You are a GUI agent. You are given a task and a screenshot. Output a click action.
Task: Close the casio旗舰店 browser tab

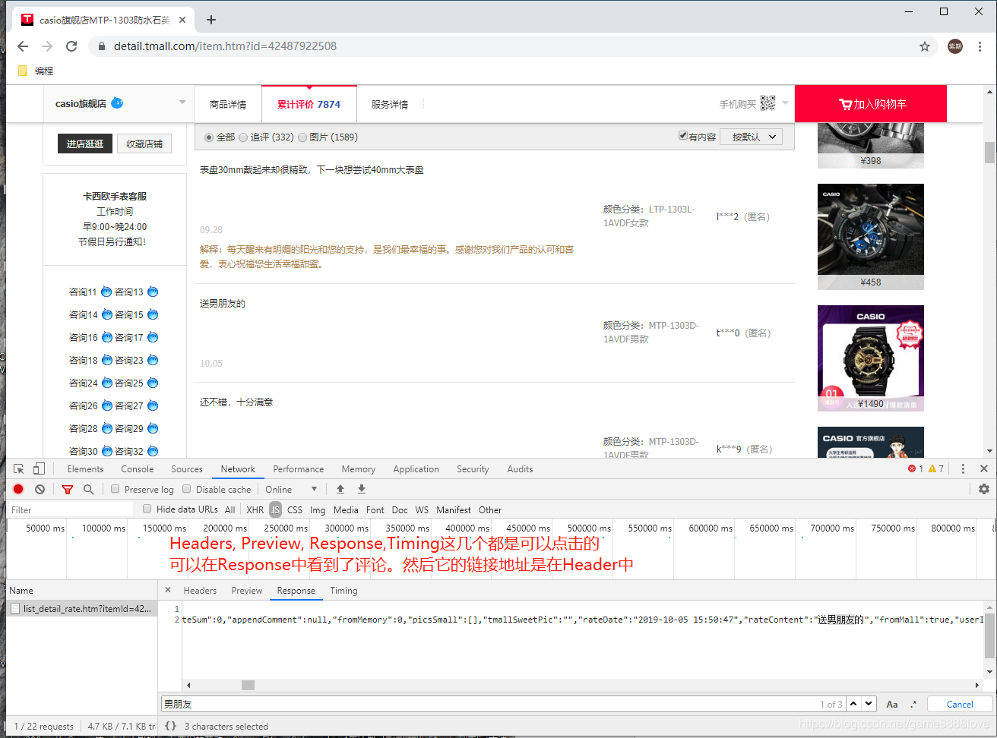coord(182,20)
